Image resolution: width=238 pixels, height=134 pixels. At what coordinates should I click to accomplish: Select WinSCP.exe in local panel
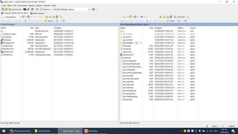[8, 52]
